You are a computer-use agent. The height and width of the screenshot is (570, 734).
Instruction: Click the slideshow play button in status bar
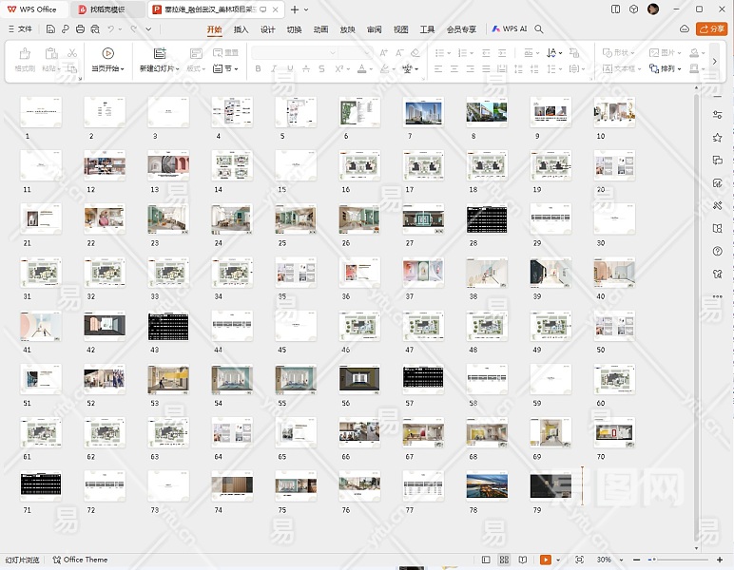pyautogui.click(x=545, y=560)
